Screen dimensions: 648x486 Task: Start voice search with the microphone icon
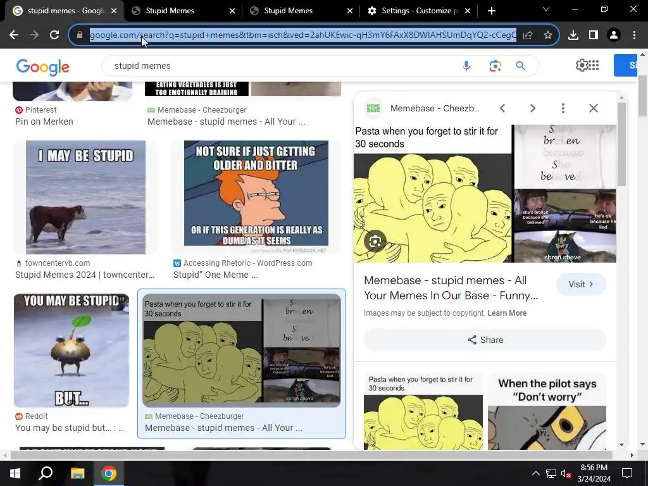[466, 66]
